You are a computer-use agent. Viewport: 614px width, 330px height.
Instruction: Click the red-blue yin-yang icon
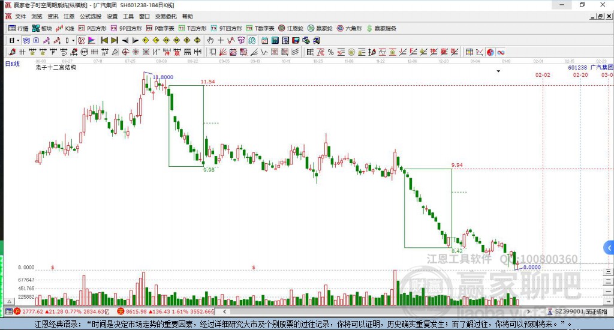coord(490,52)
